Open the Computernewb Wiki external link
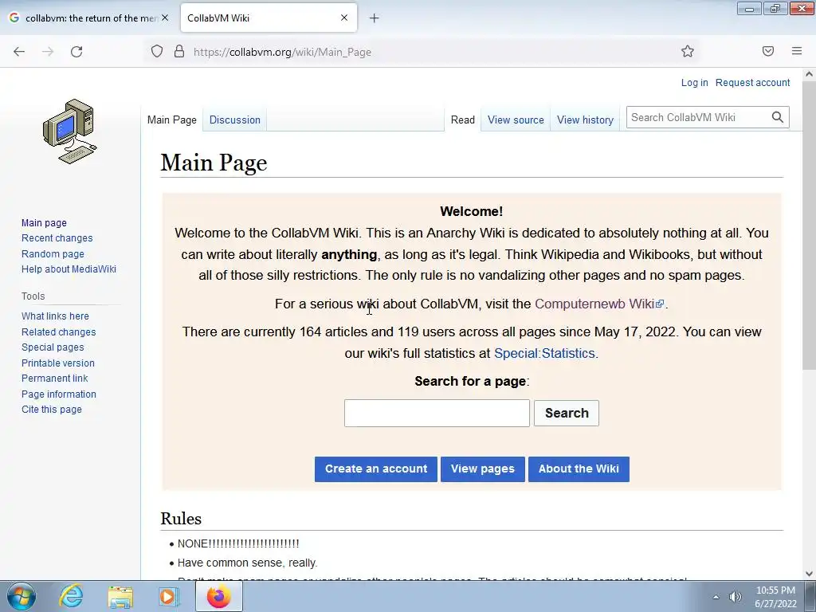This screenshot has width=816, height=612. 599,304
